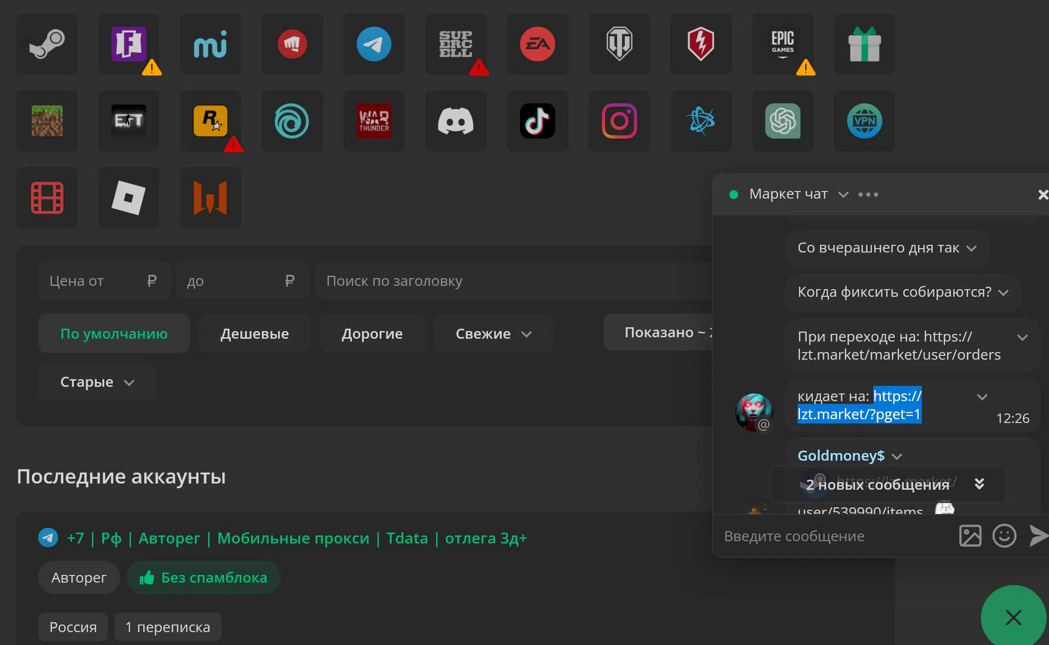Click the Россия tag
Viewport: 1049px width, 645px height.
tap(73, 627)
